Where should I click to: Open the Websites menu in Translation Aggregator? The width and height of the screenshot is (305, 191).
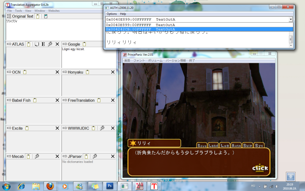pyautogui.click(x=54, y=11)
